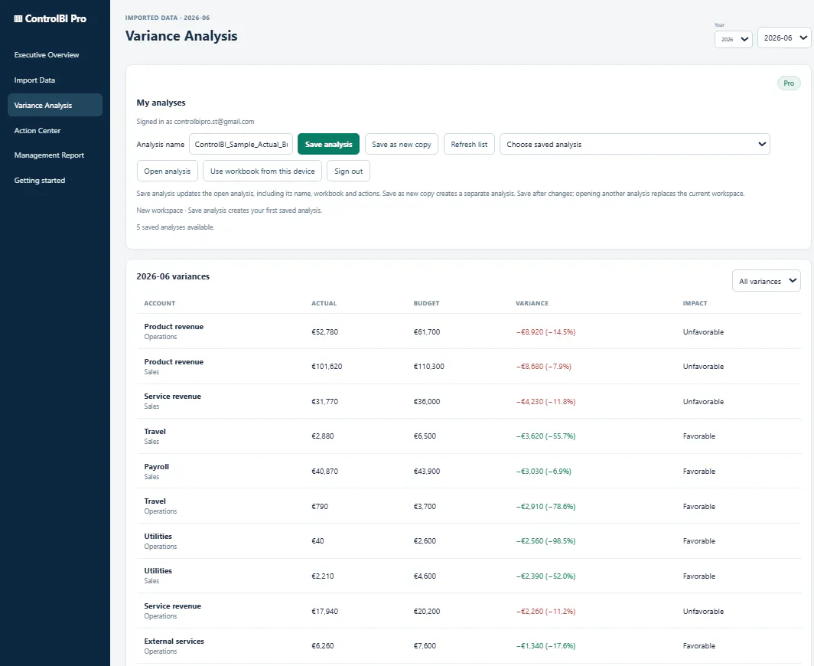Viewport: 814px width, 666px height.
Task: Click the Save analysis button
Action: [x=329, y=145]
